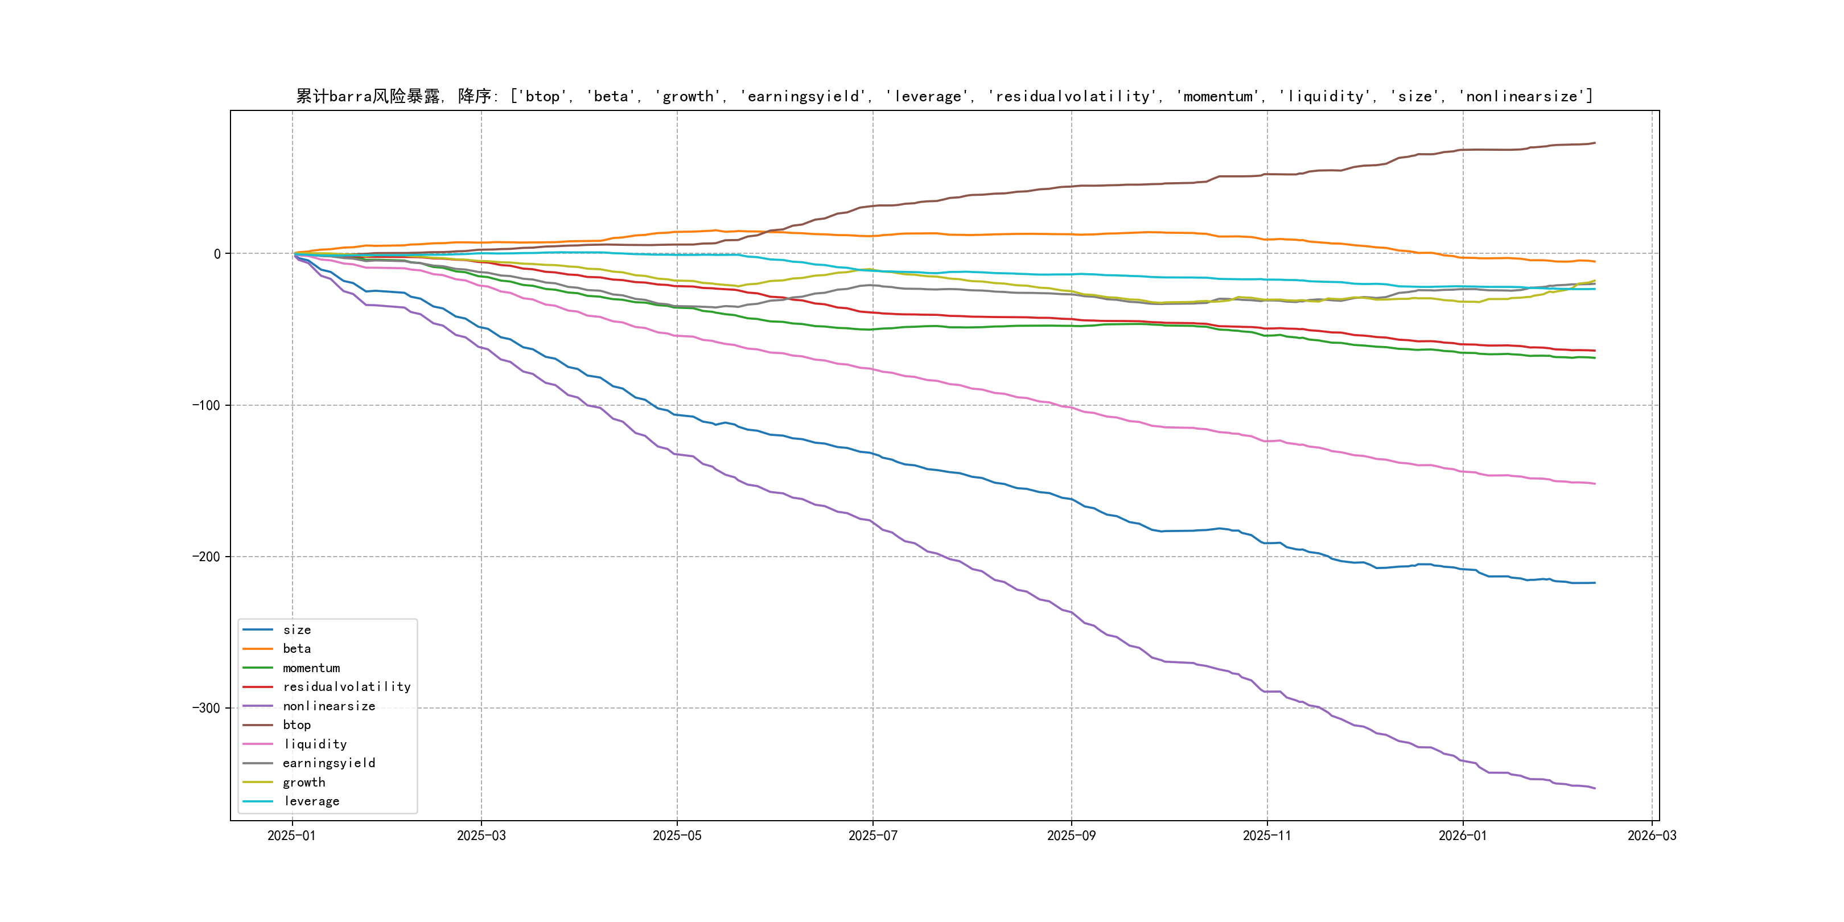Click the -100 y-axis tick label
This screenshot has height=922, width=1844.
click(206, 405)
